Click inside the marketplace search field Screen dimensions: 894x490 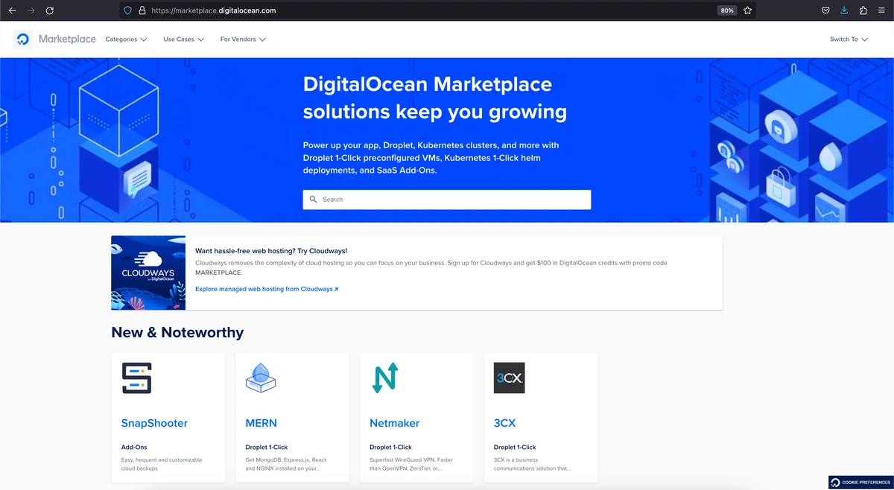(447, 199)
